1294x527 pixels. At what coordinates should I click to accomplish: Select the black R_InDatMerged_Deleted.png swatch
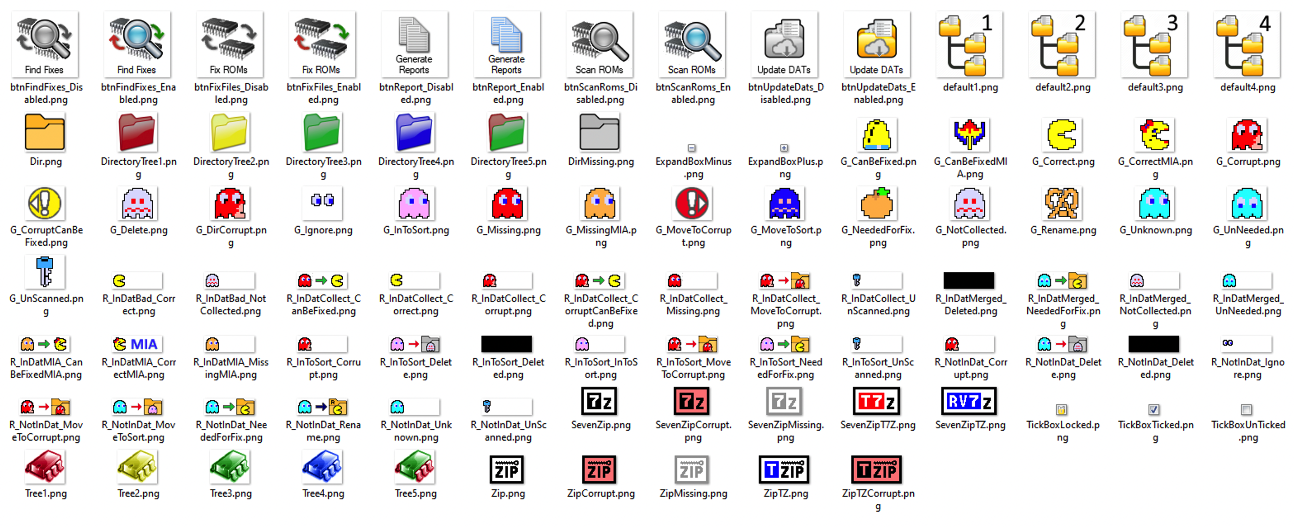(x=969, y=280)
